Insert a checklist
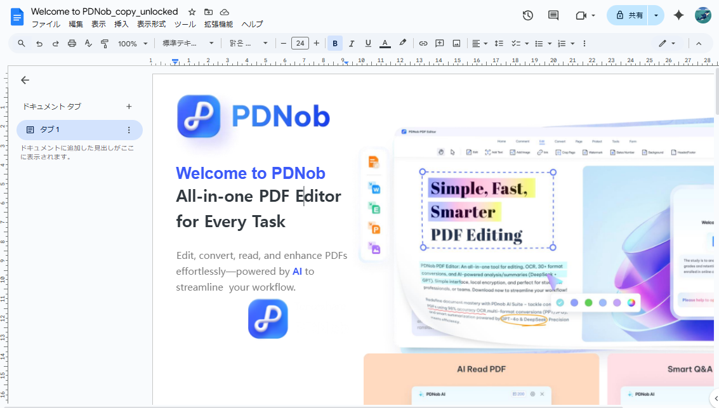This screenshot has width=719, height=408. [516, 44]
